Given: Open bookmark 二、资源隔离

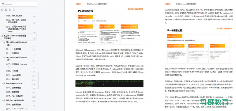Looking at the screenshot, I should tap(14, 53).
